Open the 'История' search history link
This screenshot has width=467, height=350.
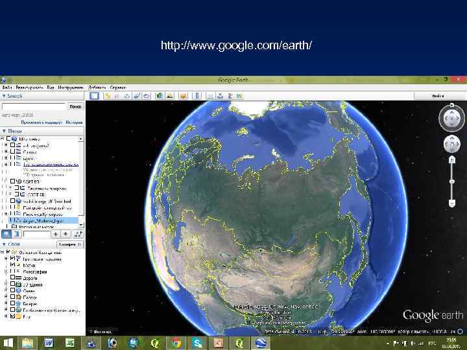(x=74, y=122)
